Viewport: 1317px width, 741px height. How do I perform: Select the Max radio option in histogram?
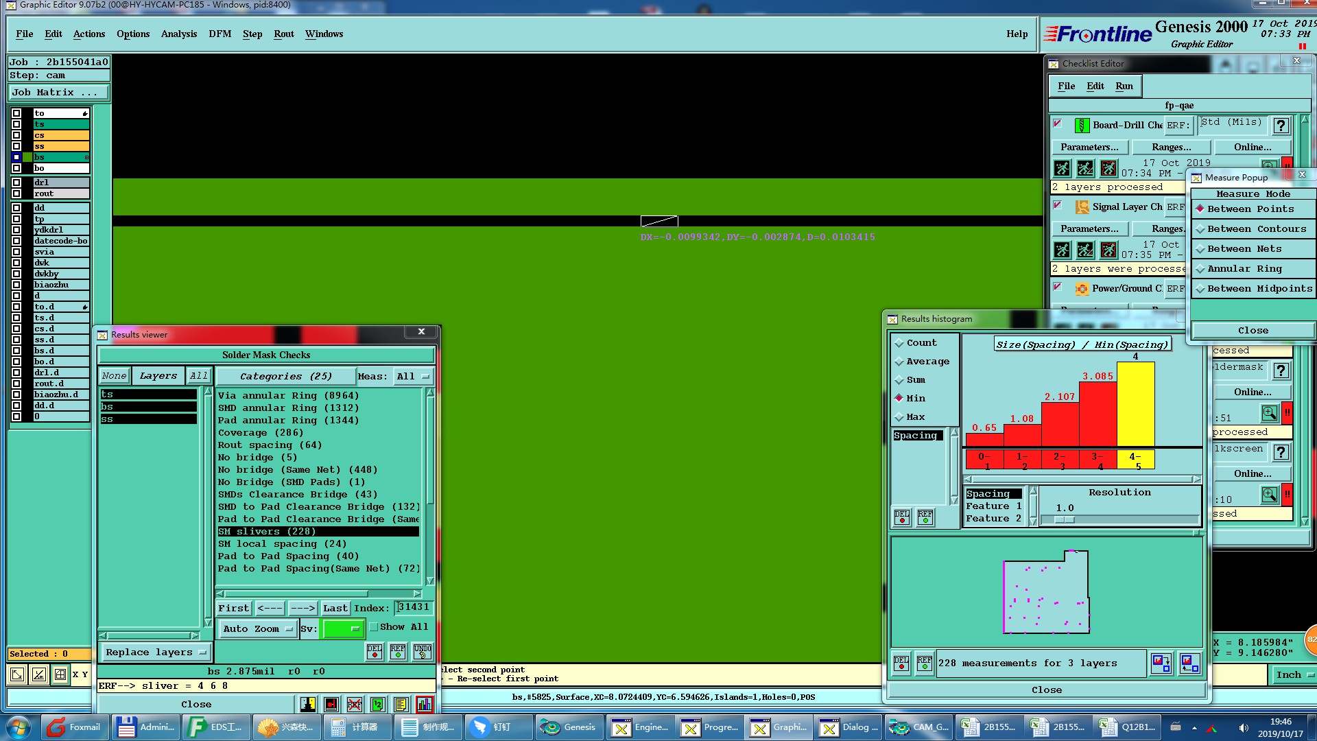click(x=899, y=416)
